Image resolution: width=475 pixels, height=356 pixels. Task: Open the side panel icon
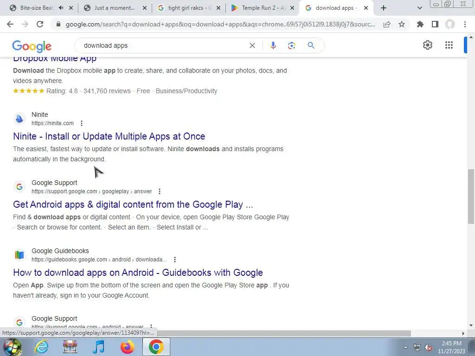click(435, 24)
